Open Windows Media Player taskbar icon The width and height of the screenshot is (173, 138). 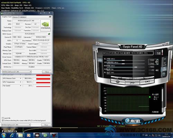tap(28, 135)
